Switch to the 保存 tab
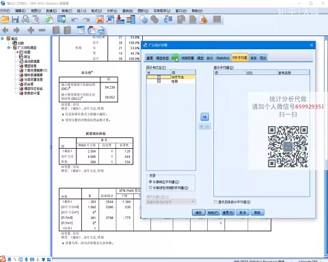This screenshot has width=328, height=262. pos(254,58)
